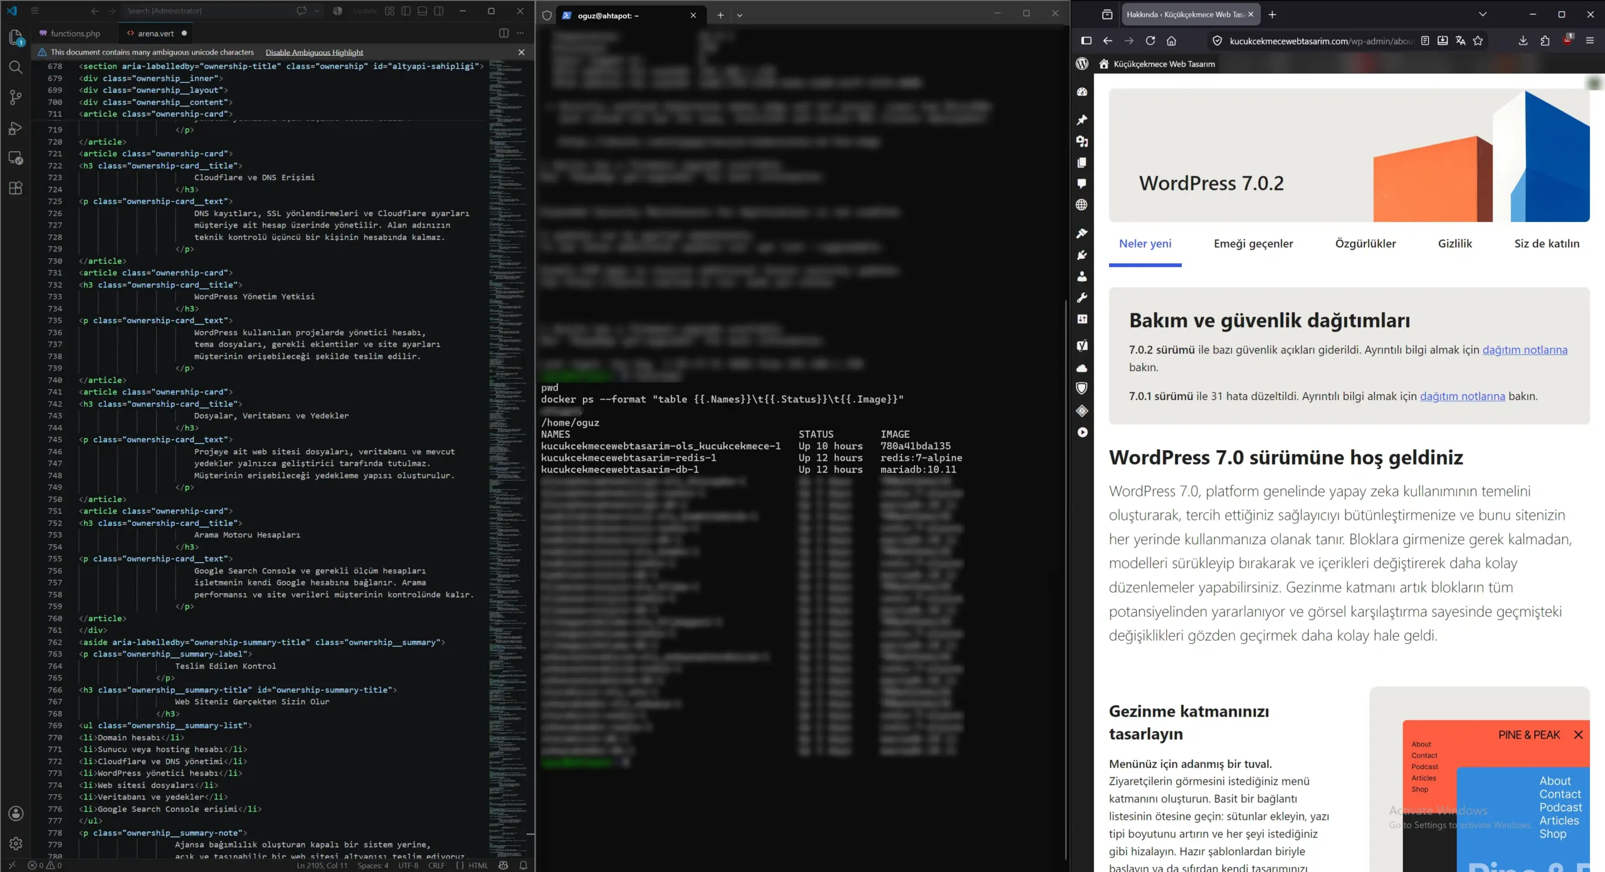Open the Search view in VS Code activity bar
The image size is (1605, 872).
click(16, 67)
